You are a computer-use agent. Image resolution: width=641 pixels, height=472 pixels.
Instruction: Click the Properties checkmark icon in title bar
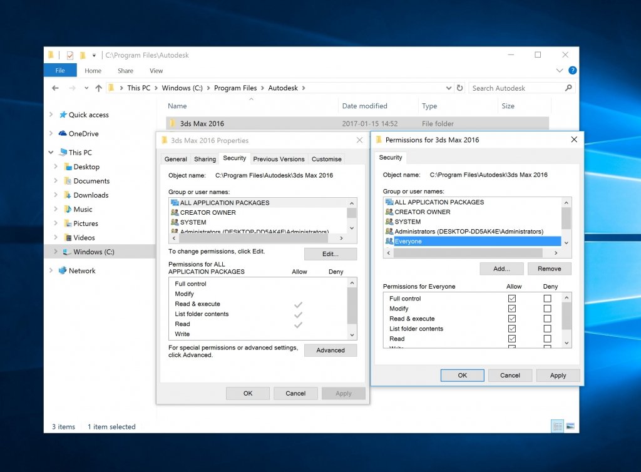[70, 55]
